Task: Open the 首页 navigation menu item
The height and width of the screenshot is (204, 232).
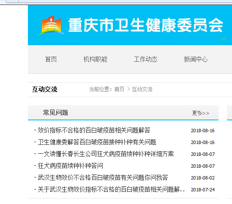Action: [x=51, y=59]
